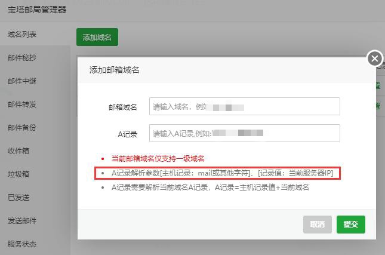Open 发送邮件 in the sidebar
Viewport: 385px width, 255px height.
point(23,221)
